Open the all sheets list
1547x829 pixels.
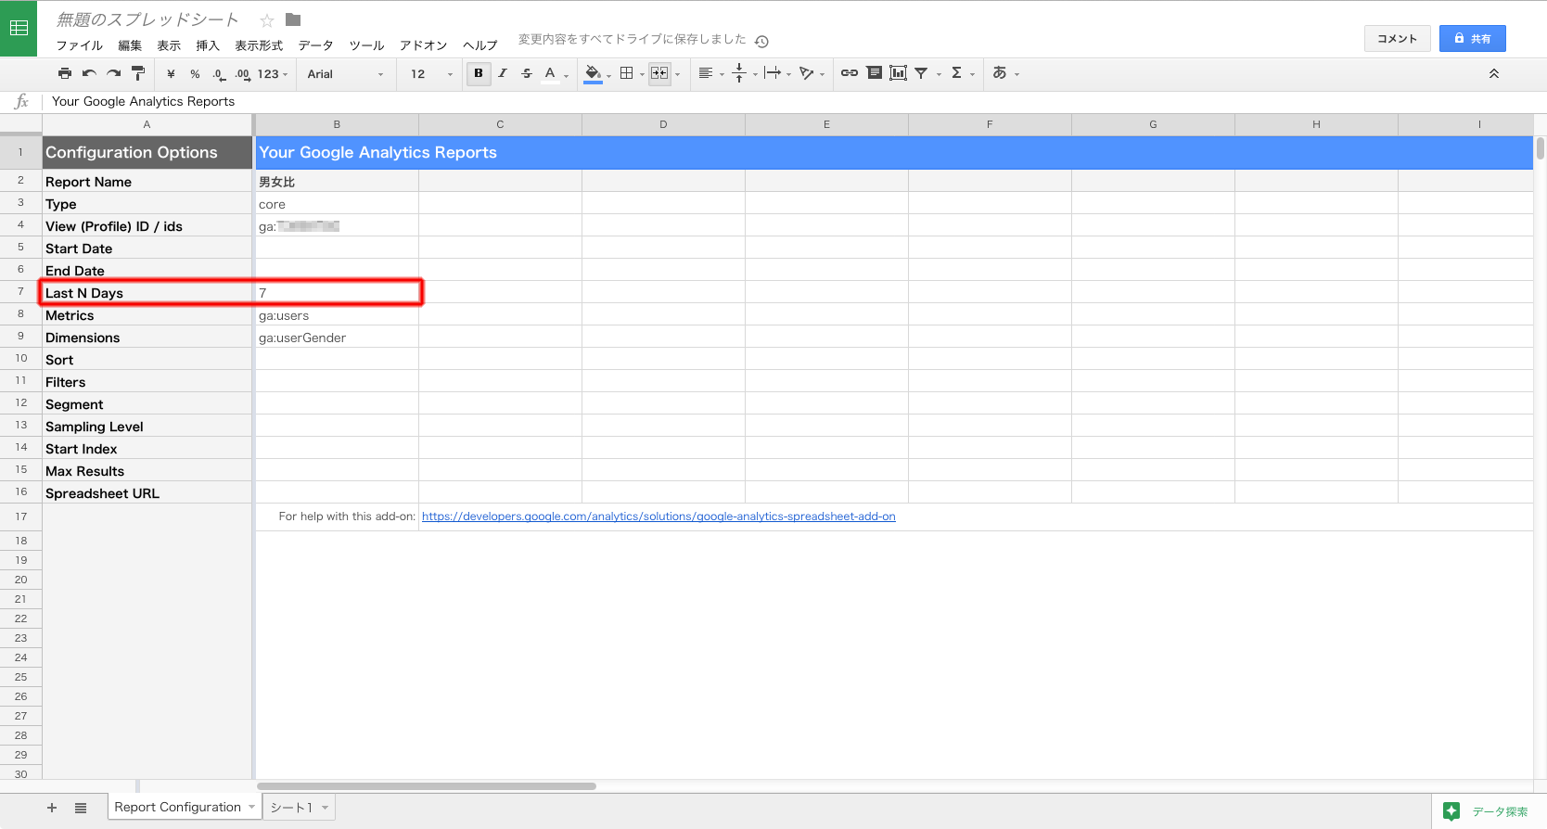pyautogui.click(x=81, y=808)
